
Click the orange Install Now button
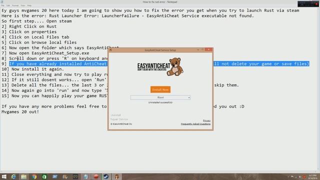coord(160,89)
